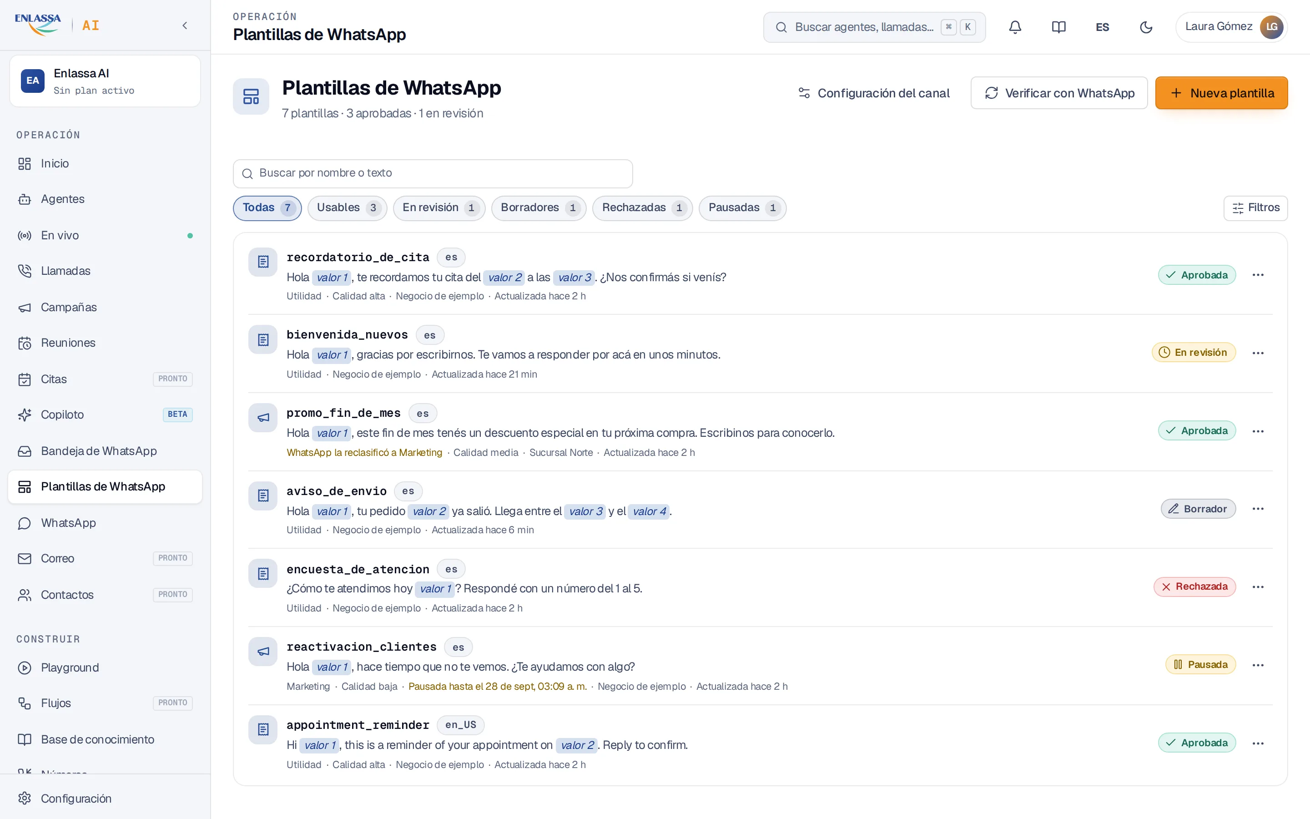Open the Filtros button
The image size is (1310, 819).
1255,208
